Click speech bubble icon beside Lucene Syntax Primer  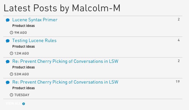coord(8,20)
